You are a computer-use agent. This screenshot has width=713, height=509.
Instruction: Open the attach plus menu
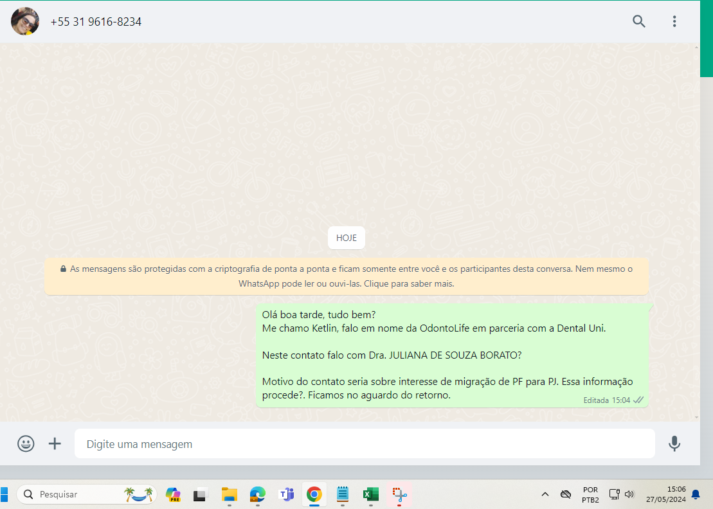pos(55,443)
